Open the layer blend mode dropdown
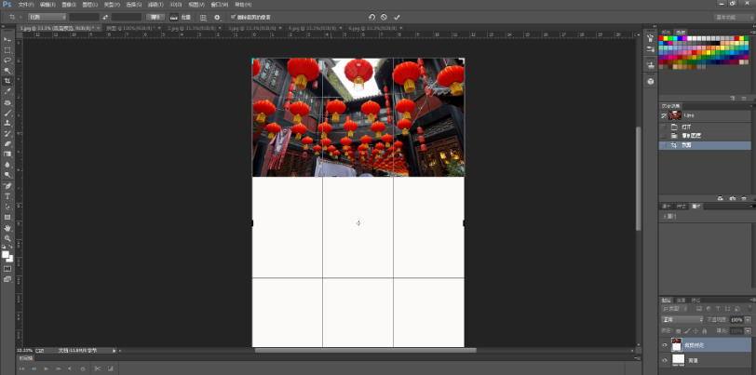 tap(682, 320)
